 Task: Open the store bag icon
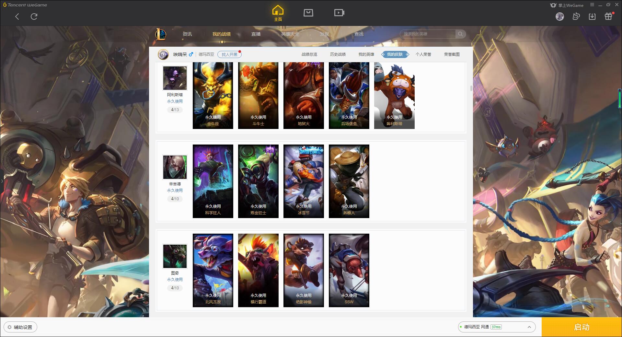click(x=308, y=13)
